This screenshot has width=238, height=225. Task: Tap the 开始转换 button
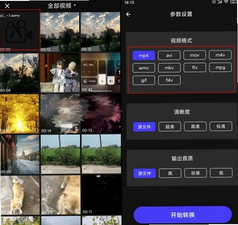(183, 215)
